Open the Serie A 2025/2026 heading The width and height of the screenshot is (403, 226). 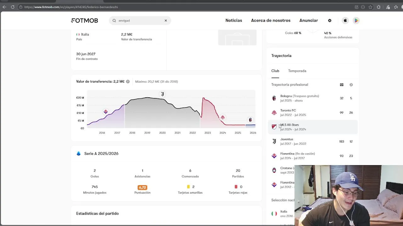pyautogui.click(x=101, y=153)
